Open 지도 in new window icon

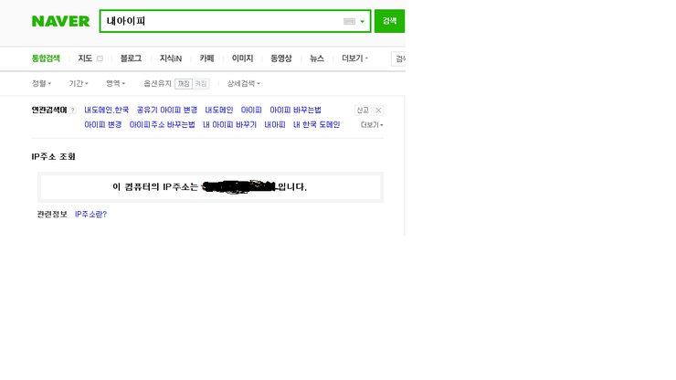click(x=100, y=58)
